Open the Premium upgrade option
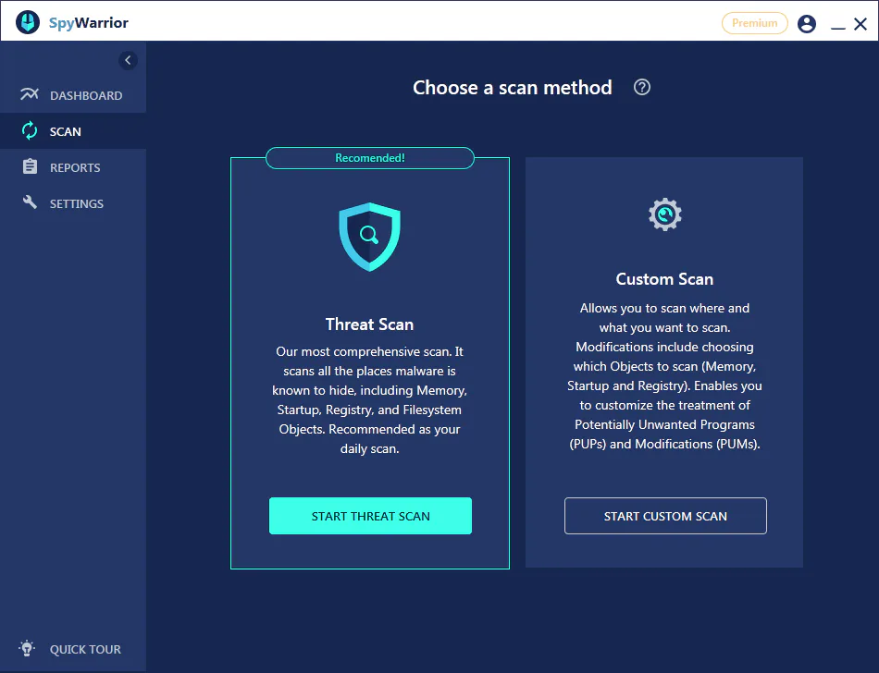This screenshot has width=879, height=673. pyautogui.click(x=754, y=22)
